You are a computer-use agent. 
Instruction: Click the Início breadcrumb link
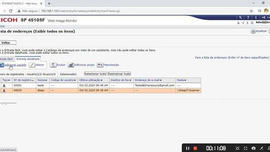2,26
